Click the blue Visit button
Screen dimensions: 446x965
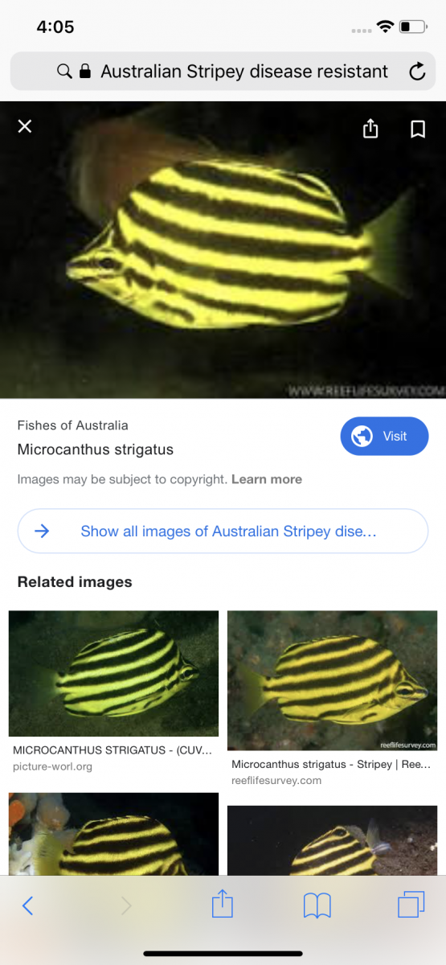pyautogui.click(x=384, y=436)
